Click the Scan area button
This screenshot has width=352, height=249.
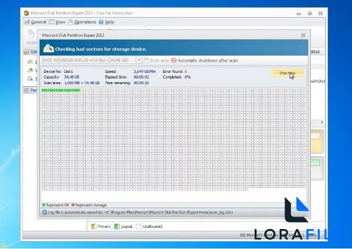click(x=156, y=60)
